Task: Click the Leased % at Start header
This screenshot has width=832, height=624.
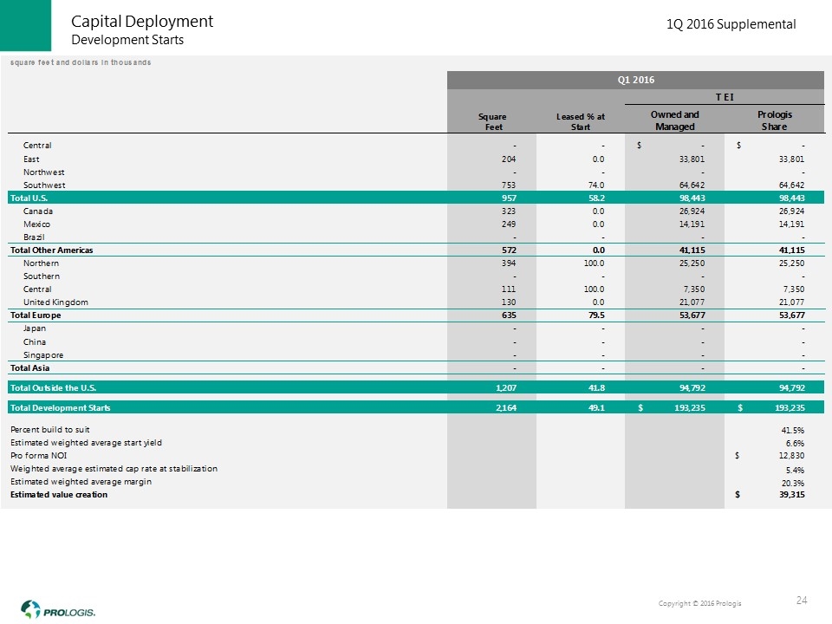Action: tap(579, 120)
